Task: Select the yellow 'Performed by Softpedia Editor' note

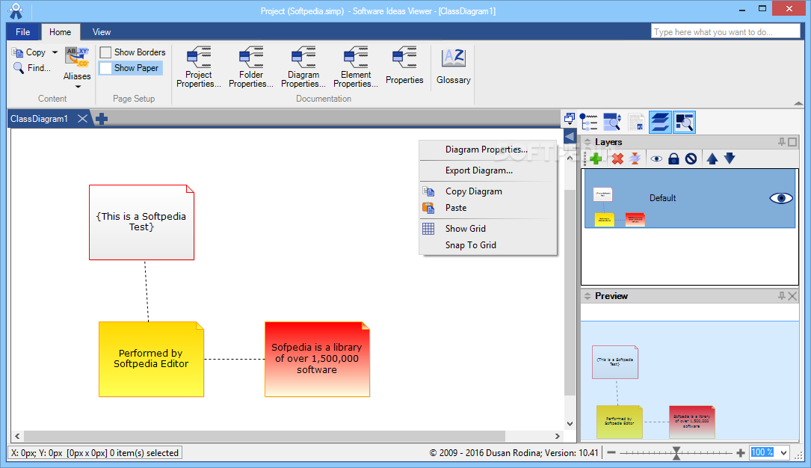Action: click(151, 360)
